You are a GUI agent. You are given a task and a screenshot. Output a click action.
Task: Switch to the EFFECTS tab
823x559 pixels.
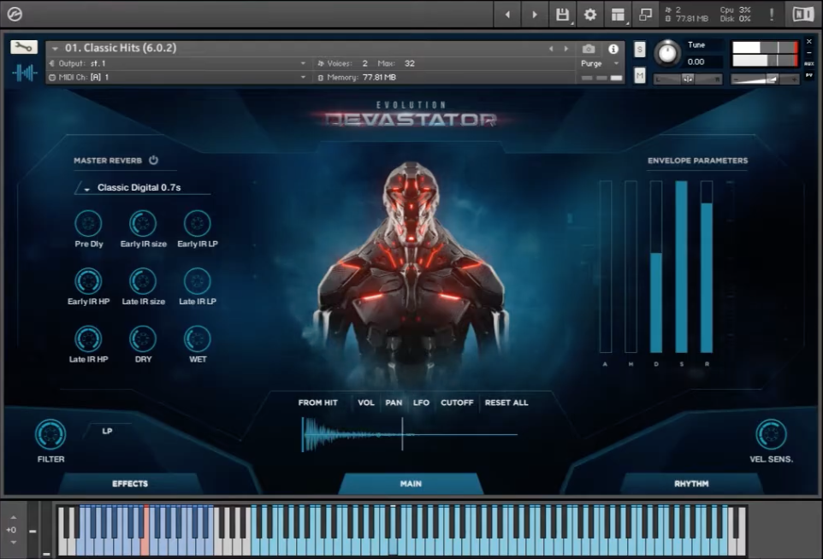[130, 484]
